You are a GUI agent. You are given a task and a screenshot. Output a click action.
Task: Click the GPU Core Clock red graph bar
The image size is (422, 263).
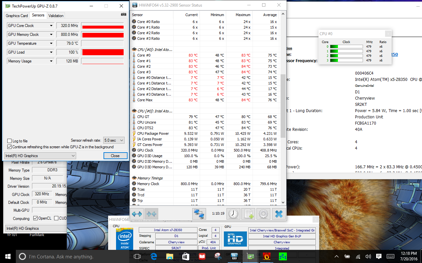(x=103, y=27)
